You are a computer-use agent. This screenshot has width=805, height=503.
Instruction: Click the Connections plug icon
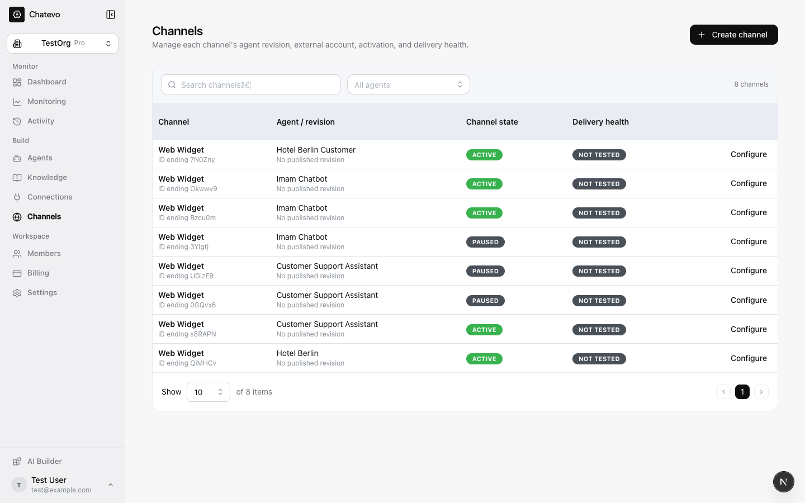pos(17,197)
